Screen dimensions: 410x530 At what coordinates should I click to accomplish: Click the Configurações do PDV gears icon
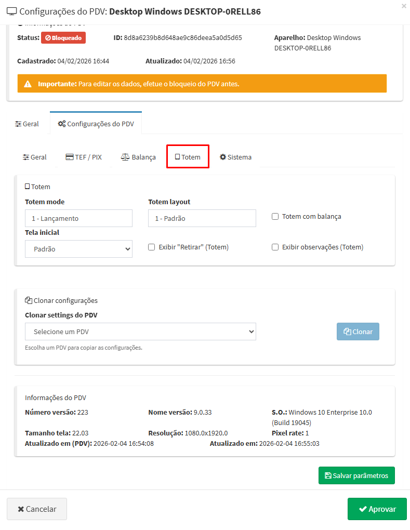coord(61,124)
